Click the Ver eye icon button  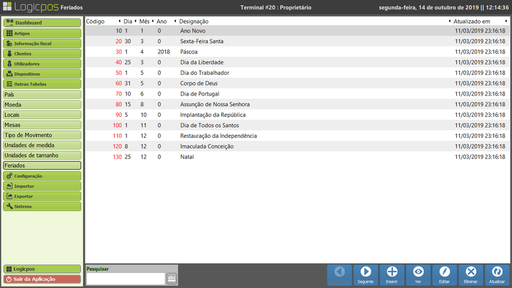click(x=418, y=275)
